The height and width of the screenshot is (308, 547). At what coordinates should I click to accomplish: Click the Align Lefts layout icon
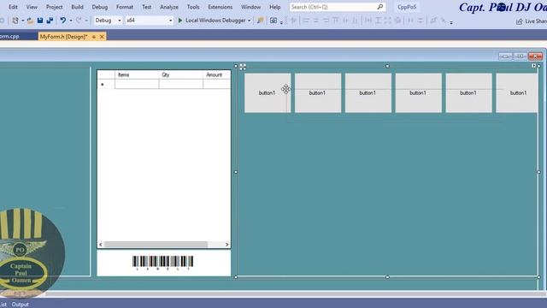click(306, 21)
